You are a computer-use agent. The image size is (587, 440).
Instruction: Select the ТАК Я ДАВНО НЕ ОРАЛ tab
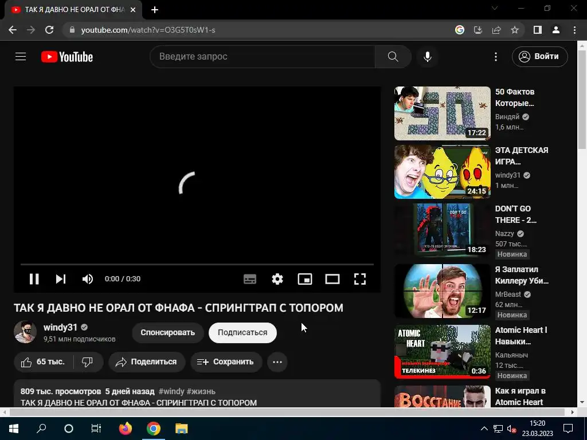pyautogui.click(x=74, y=10)
